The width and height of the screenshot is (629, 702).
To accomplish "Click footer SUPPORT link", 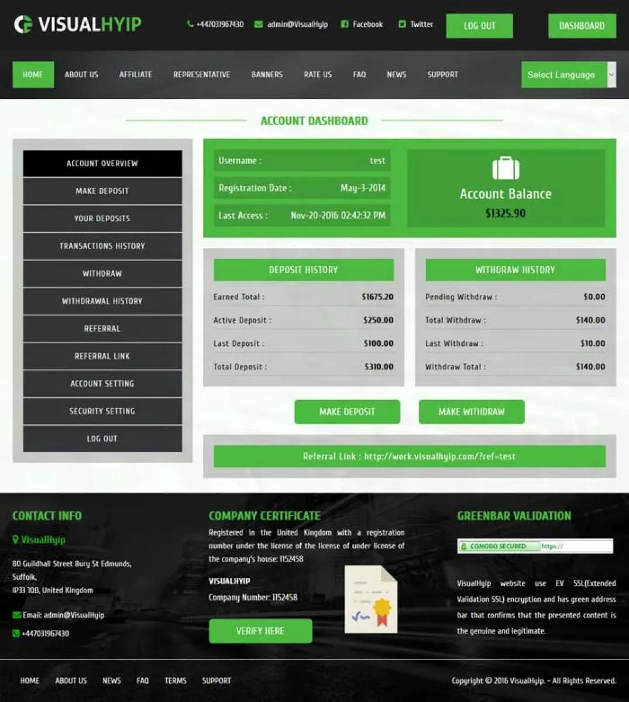I will coord(216,680).
